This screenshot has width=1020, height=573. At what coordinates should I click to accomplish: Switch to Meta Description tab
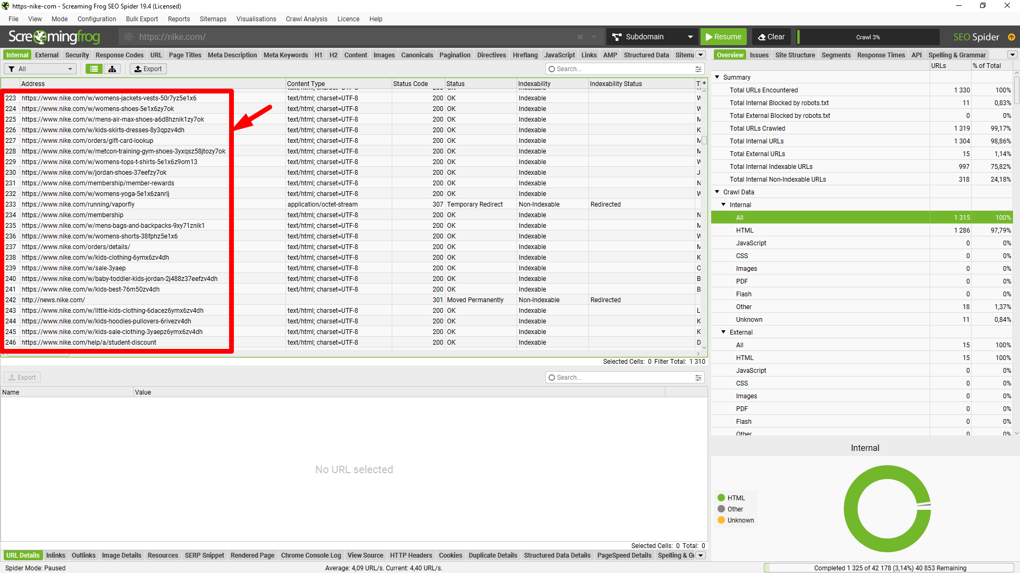pyautogui.click(x=232, y=55)
